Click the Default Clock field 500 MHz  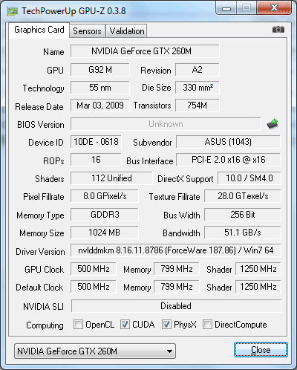(x=94, y=287)
